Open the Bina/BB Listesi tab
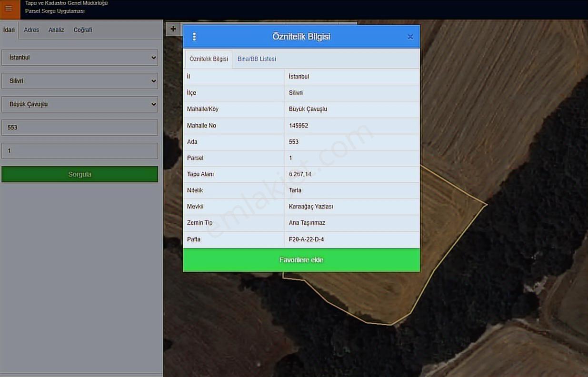Screen dimensions: 588x377 click(x=257, y=59)
